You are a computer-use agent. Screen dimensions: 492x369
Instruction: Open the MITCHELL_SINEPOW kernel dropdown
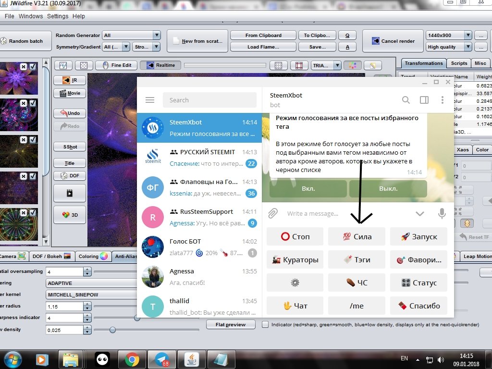[x=92, y=295]
